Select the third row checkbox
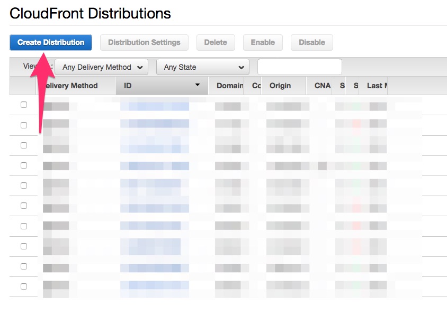 (x=23, y=145)
